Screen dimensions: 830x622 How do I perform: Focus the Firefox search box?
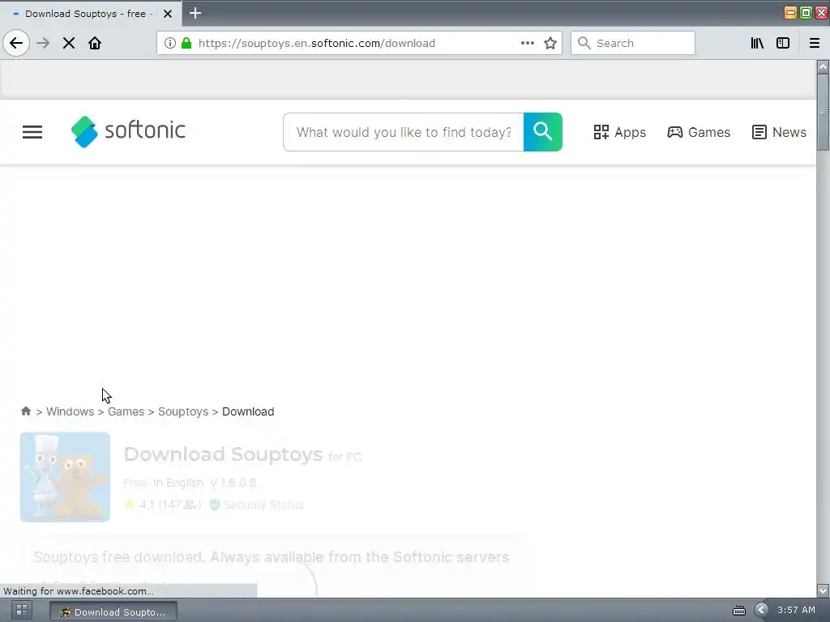pos(632,43)
